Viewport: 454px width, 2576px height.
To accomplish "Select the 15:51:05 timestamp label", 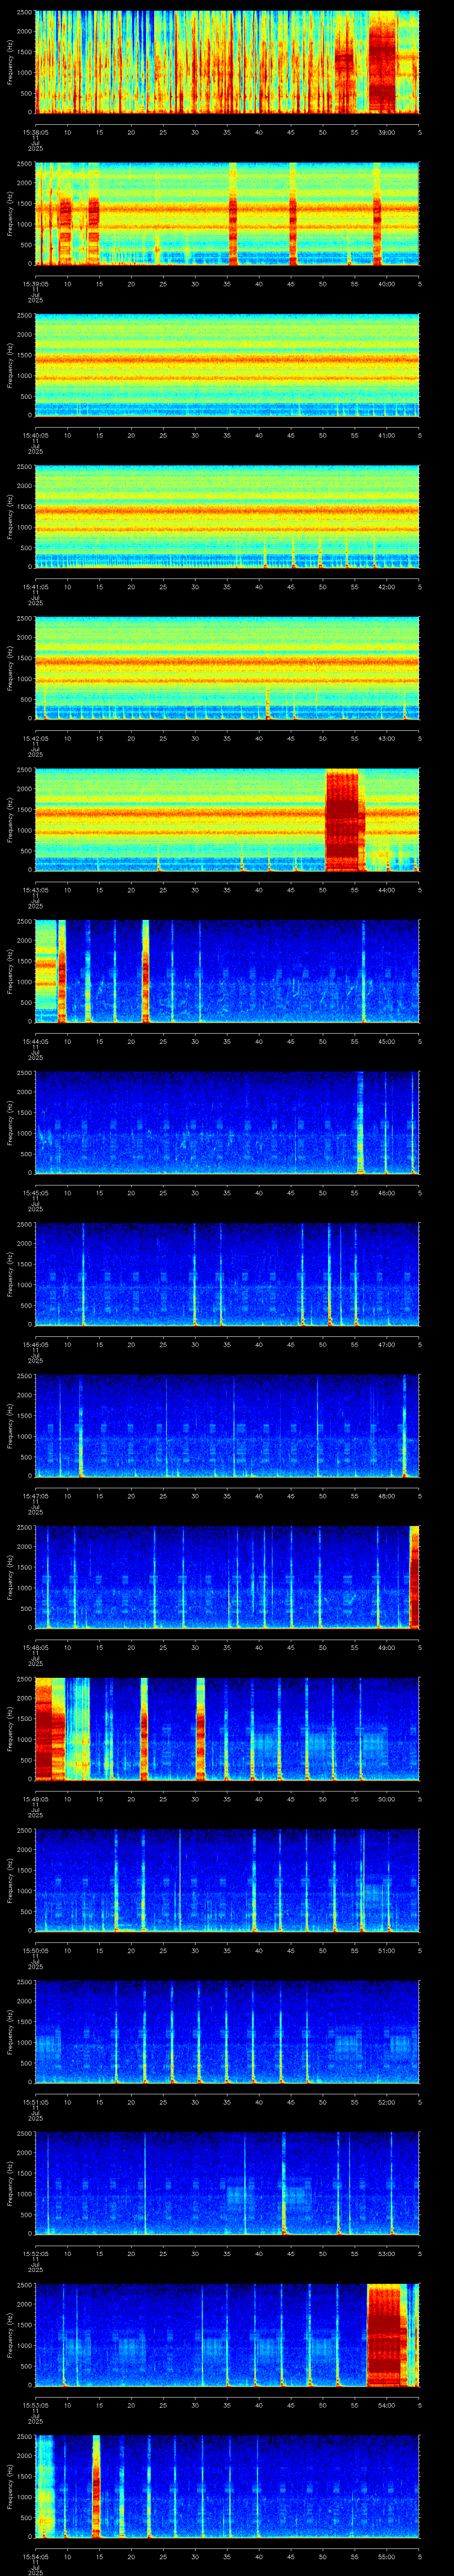I will (x=35, y=2102).
